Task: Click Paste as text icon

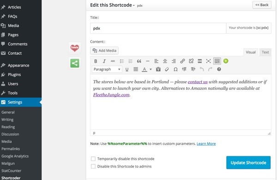Action: [158, 69]
